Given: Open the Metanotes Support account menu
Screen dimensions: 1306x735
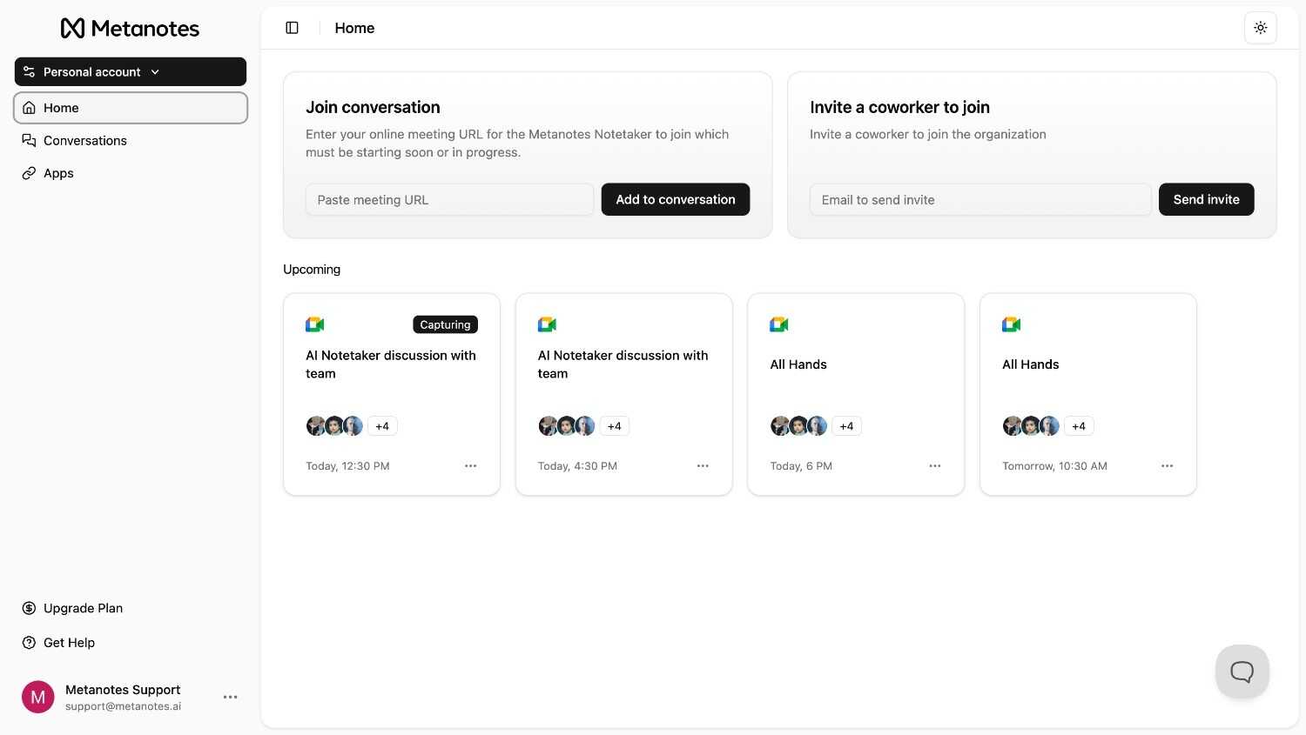Looking at the screenshot, I should click(230, 697).
